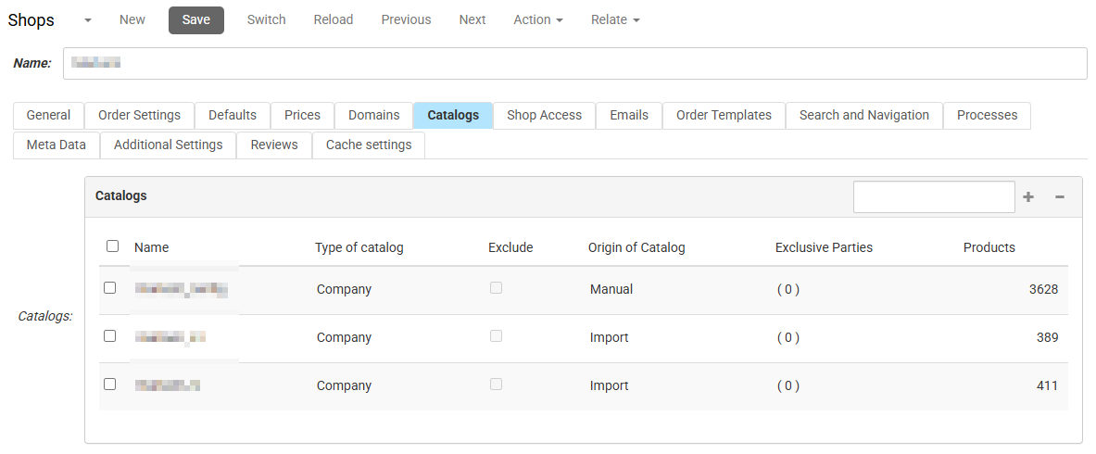Toggle the select-all checkbox in Catalogs header

[x=113, y=246]
